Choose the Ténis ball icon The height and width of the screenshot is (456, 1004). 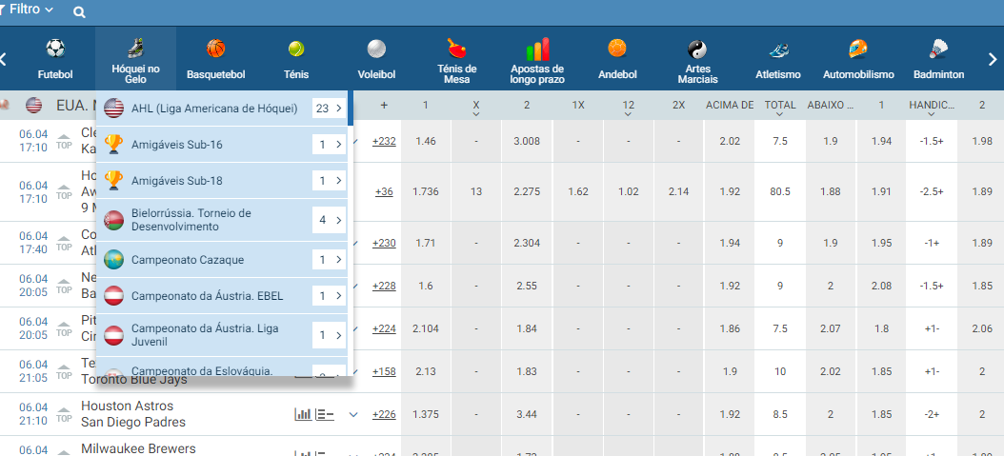[296, 49]
